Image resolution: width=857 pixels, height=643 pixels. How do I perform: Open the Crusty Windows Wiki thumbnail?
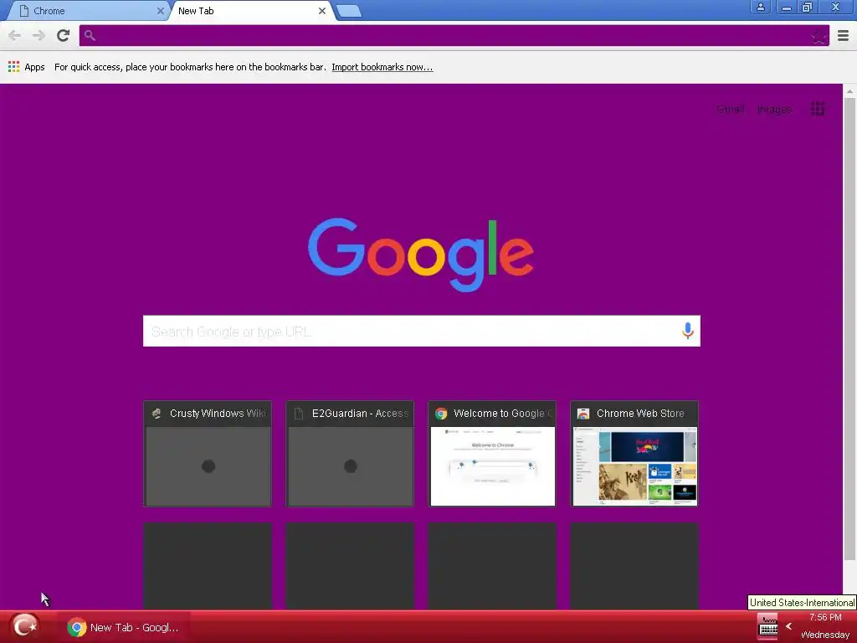[208, 454]
